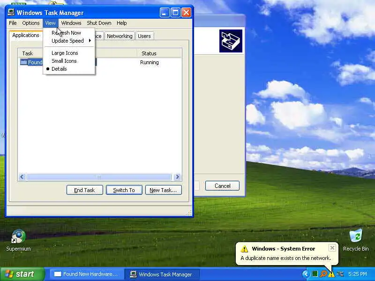Open the Shut Down menu
This screenshot has height=281, width=375.
point(99,23)
